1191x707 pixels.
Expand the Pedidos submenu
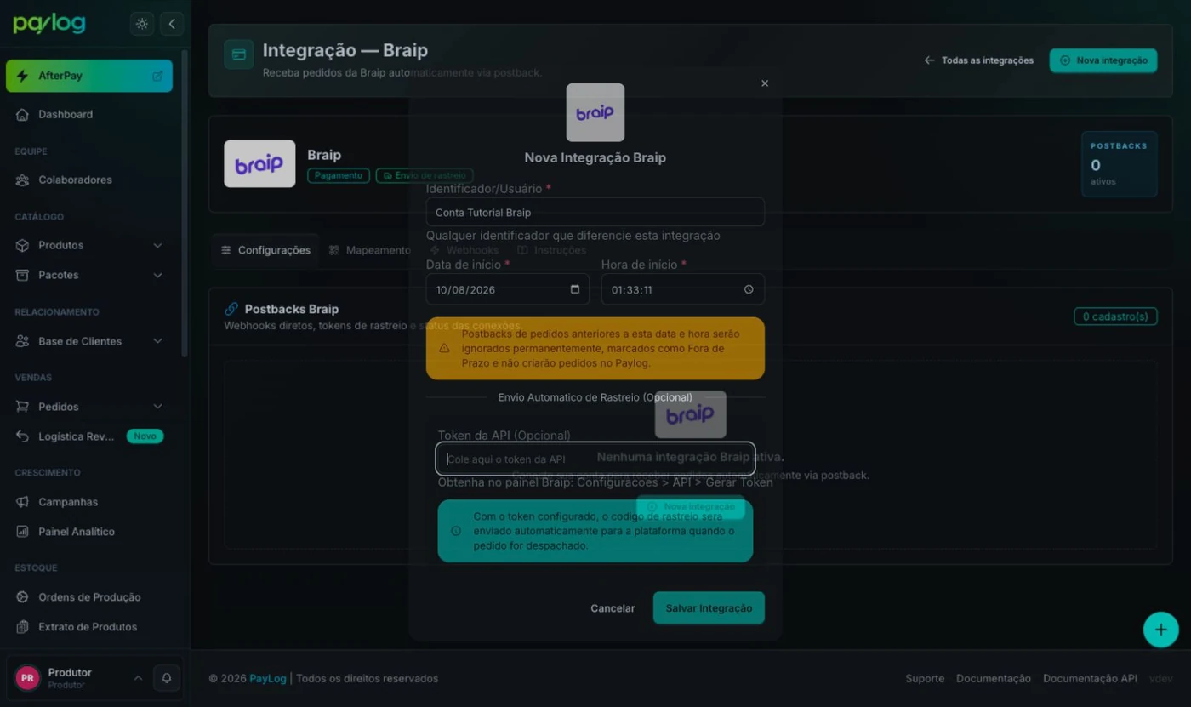[x=157, y=407]
